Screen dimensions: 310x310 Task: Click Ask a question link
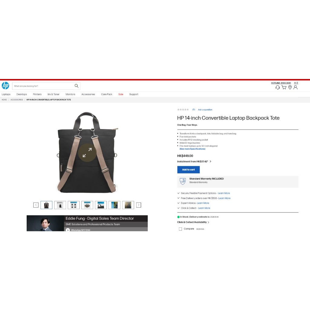(x=205, y=110)
